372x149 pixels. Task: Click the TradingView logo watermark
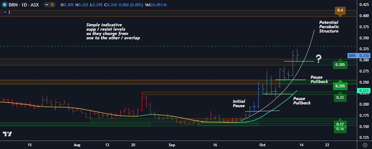(x=7, y=134)
